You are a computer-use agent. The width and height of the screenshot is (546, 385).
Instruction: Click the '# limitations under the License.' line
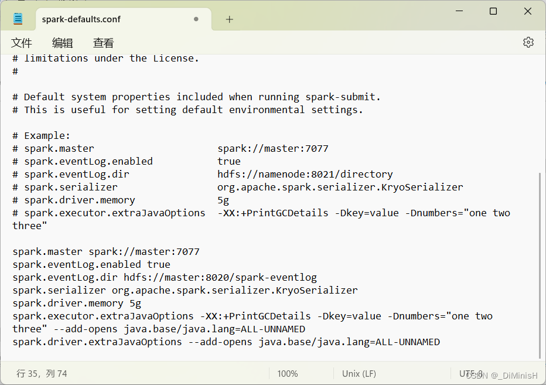[105, 58]
